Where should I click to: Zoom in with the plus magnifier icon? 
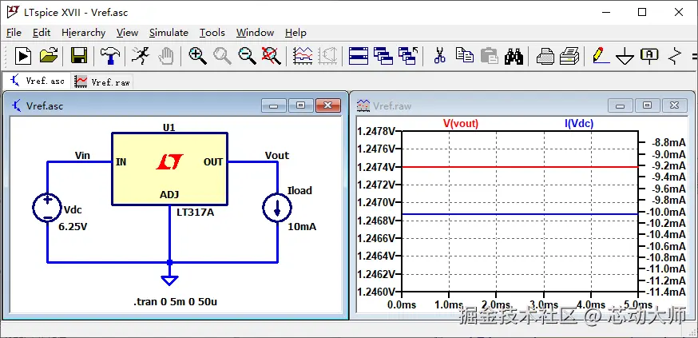coord(197,56)
